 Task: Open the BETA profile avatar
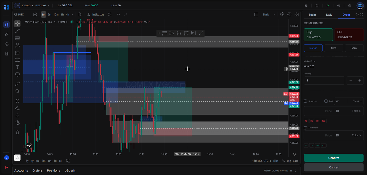(x=360, y=5)
